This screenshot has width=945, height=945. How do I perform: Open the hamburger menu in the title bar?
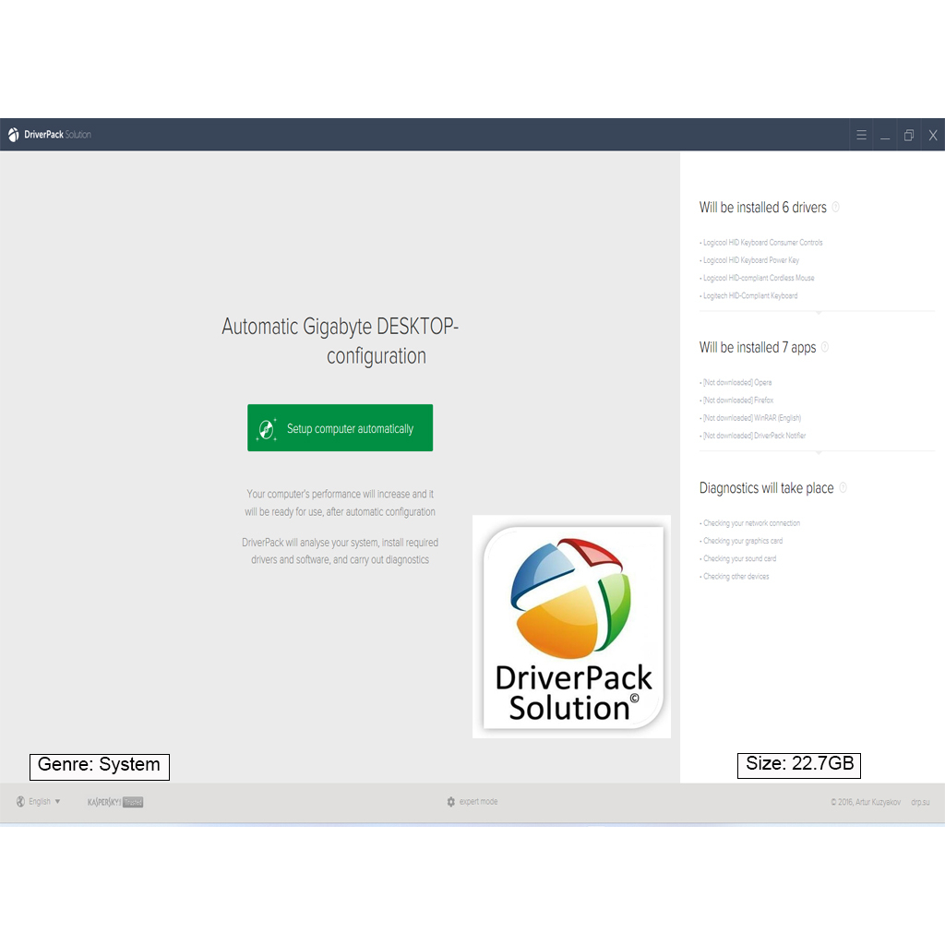click(861, 135)
